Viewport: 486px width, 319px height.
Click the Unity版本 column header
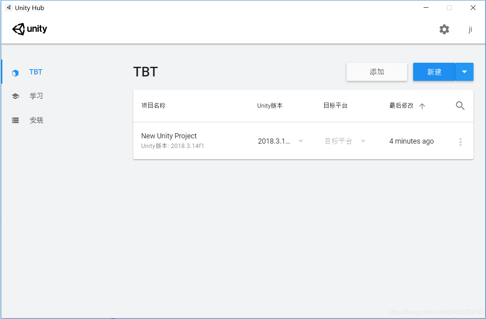click(x=270, y=106)
